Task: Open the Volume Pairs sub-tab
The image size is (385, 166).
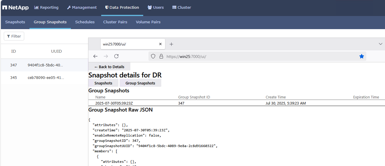Action: coord(148,22)
